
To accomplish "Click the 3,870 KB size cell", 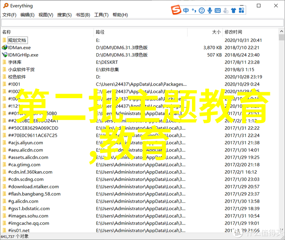I will (212, 48).
